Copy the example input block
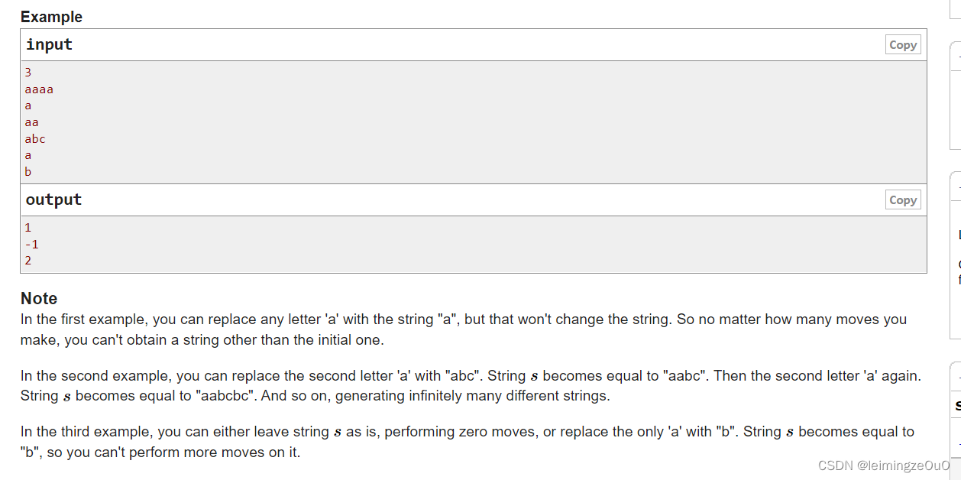Image resolution: width=961 pixels, height=480 pixels. [903, 45]
